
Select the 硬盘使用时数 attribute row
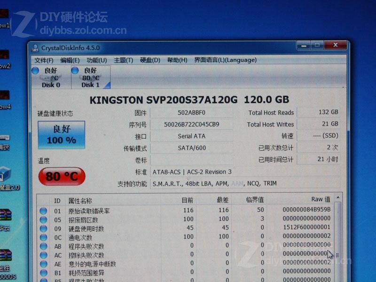(185, 228)
